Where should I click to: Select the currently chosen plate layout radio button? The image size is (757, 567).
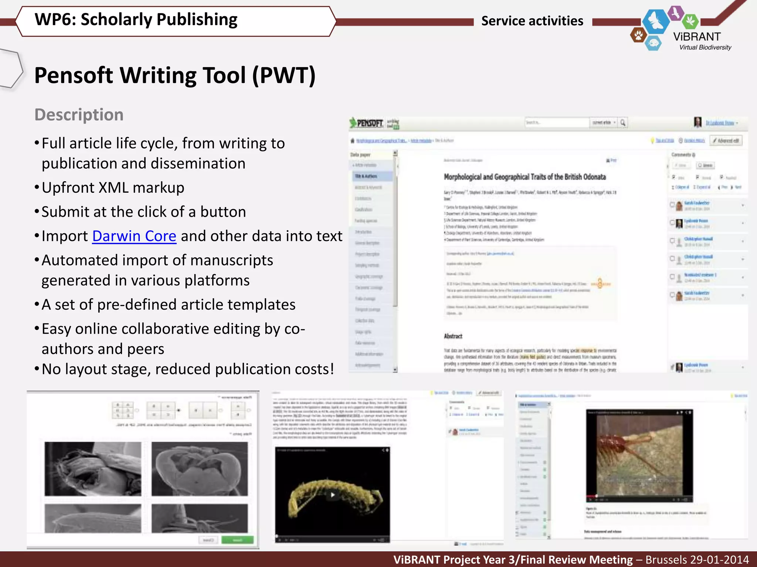pyautogui.click(x=179, y=410)
